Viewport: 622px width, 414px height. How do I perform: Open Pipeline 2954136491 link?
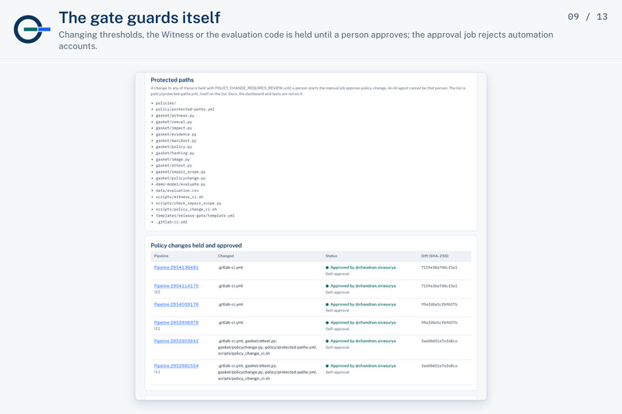point(176,268)
